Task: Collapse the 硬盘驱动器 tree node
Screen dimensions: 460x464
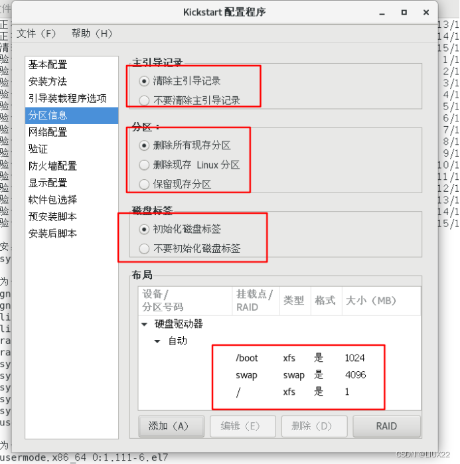Action: pos(144,325)
